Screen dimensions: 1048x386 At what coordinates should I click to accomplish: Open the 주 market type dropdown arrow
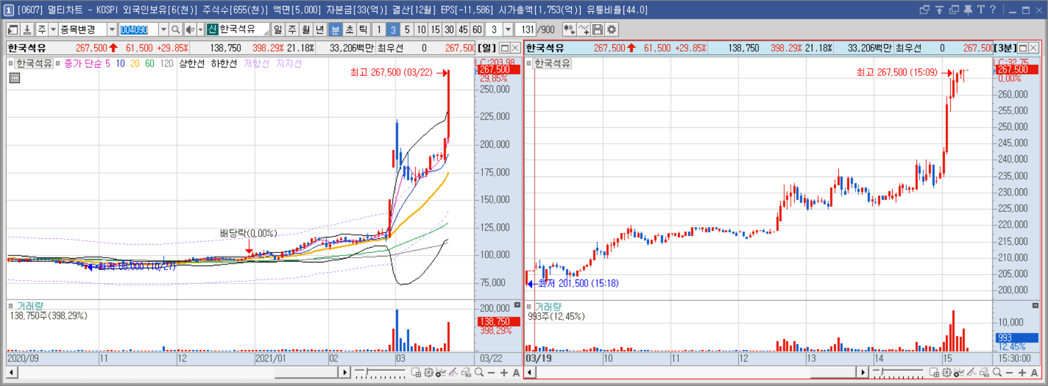(x=53, y=29)
